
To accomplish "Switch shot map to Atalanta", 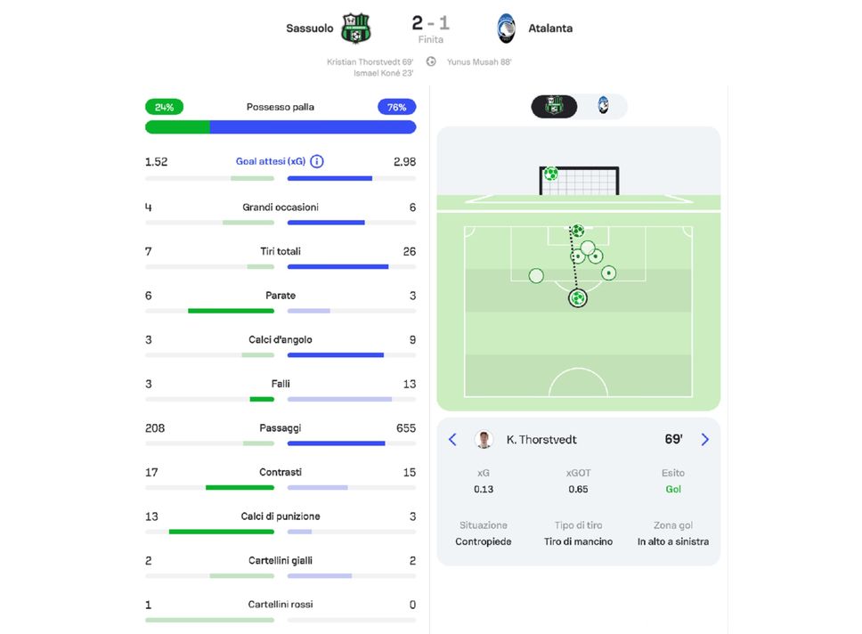I will pos(603,107).
